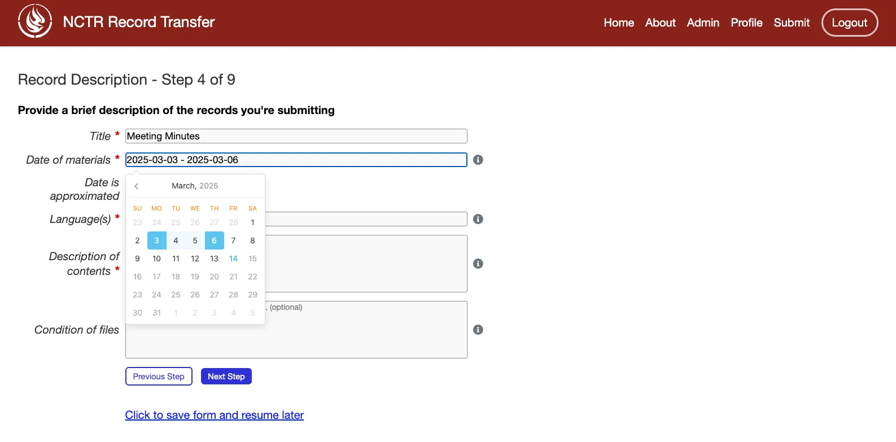Select March 4 on the calendar
The image size is (896, 442).
(x=176, y=240)
